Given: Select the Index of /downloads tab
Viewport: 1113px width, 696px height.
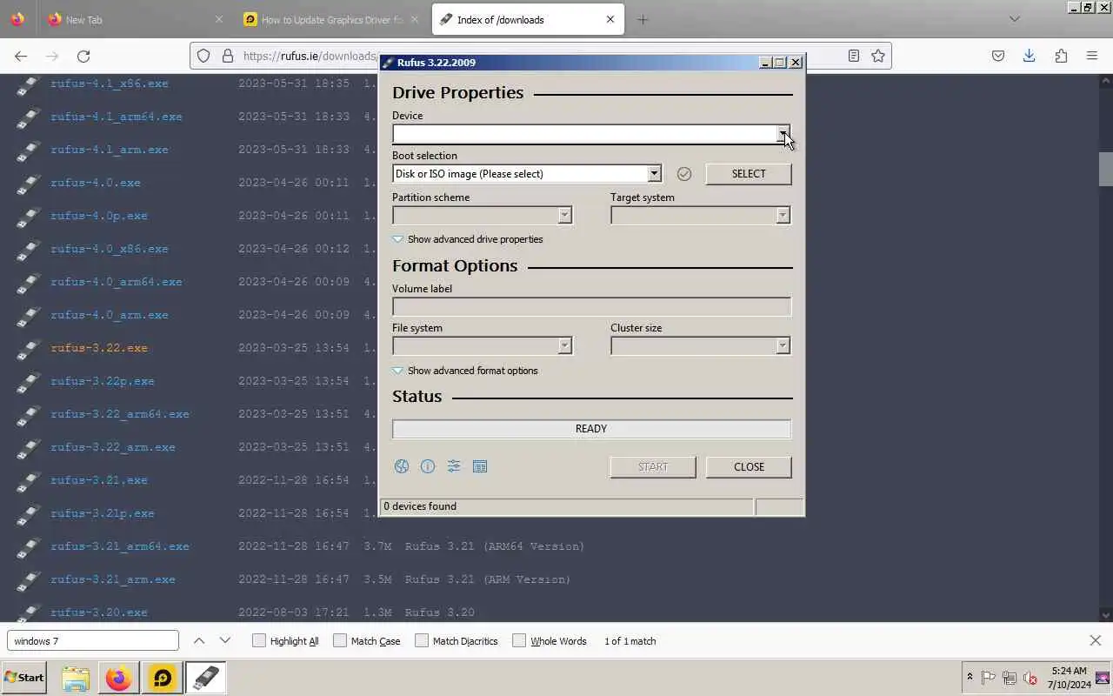Looking at the screenshot, I should click(528, 19).
